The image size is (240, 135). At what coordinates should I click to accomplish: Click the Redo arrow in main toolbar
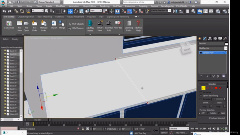point(9,11)
